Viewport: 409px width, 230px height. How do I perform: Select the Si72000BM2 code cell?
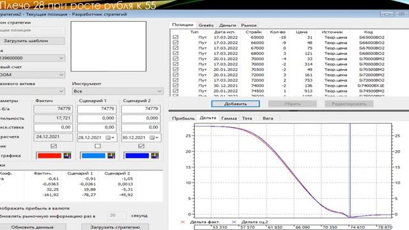pyautogui.click(x=371, y=75)
